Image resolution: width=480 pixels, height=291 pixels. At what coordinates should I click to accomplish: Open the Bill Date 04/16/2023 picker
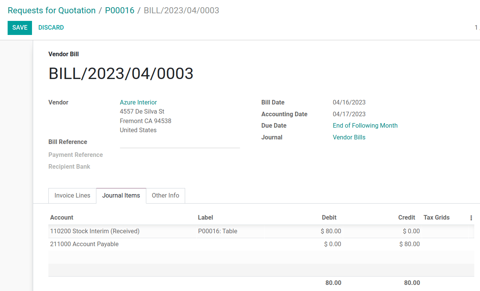(349, 102)
